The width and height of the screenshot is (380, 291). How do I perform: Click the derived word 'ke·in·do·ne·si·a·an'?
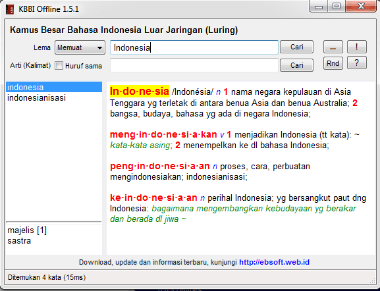tap(153, 198)
